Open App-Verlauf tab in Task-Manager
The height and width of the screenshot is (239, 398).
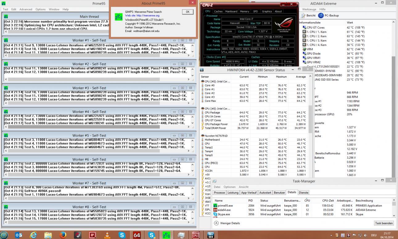[x=249, y=193]
